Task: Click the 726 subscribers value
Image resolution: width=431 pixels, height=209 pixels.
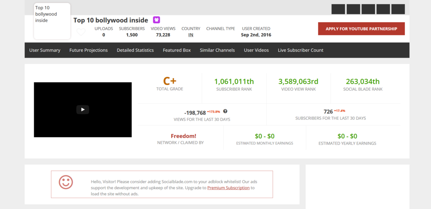Action: pyautogui.click(x=328, y=112)
